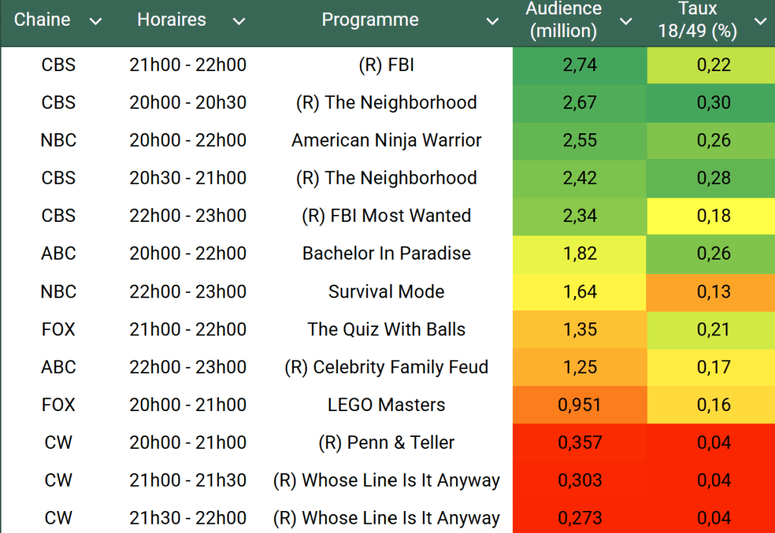Open the Chaine column sort dropdown
Screen dimensions: 775x533
pos(95,21)
